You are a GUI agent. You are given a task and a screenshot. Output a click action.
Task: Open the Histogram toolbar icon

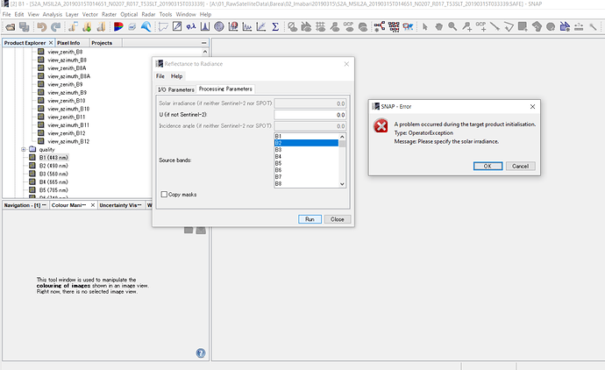[x=205, y=26]
